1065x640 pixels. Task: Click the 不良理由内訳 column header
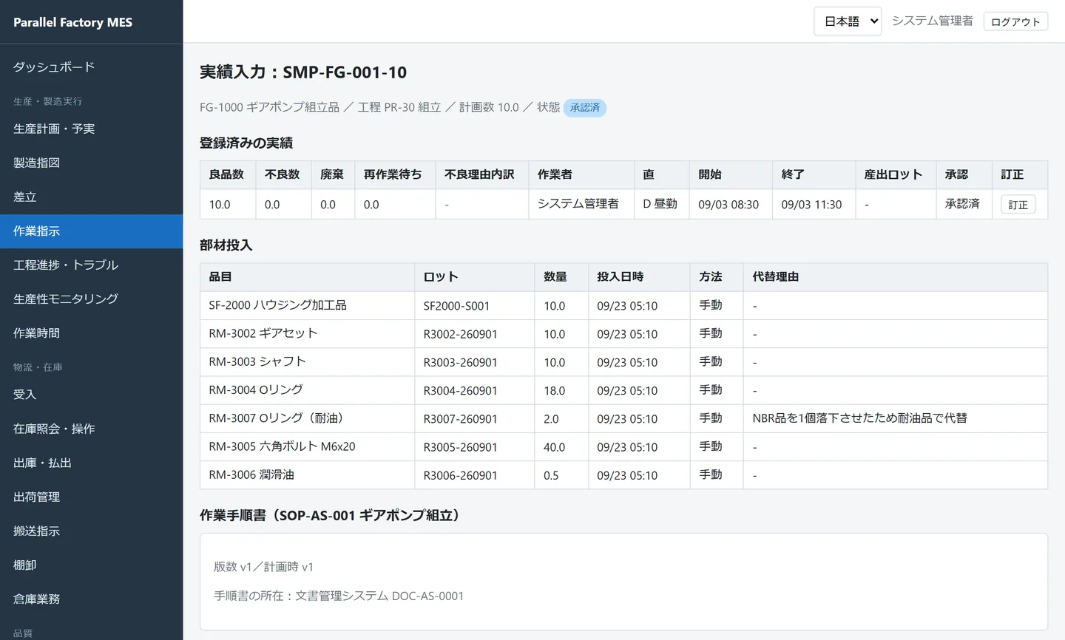[481, 174]
